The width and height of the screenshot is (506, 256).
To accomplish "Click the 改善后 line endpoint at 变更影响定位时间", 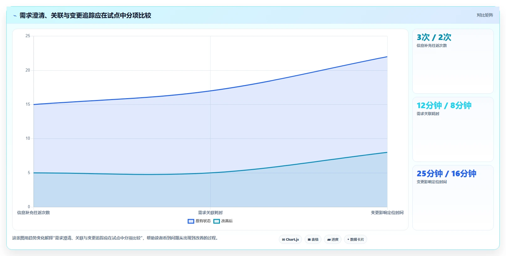I will tap(387, 152).
